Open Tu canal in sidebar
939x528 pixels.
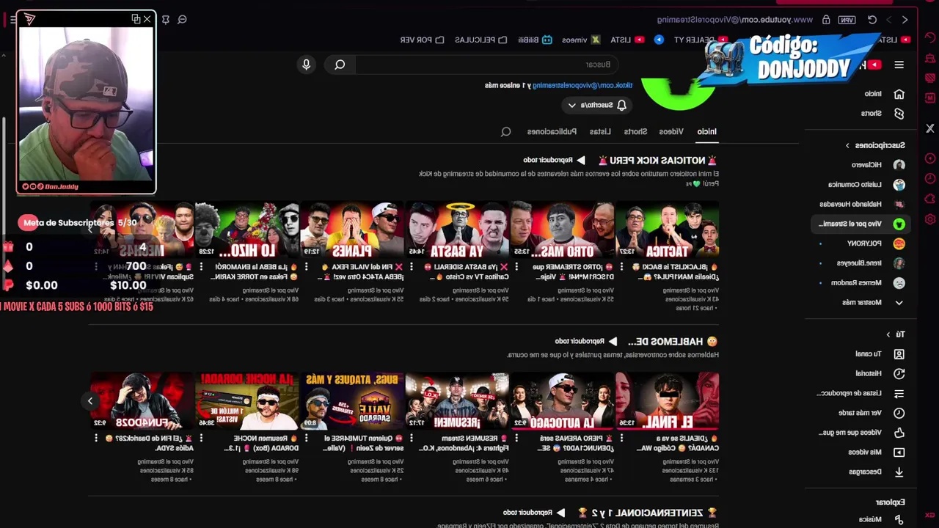(x=880, y=354)
